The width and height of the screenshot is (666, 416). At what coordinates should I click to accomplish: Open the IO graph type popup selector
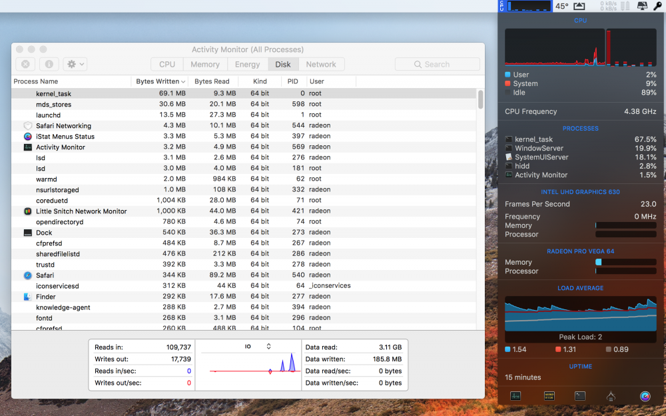(257, 346)
